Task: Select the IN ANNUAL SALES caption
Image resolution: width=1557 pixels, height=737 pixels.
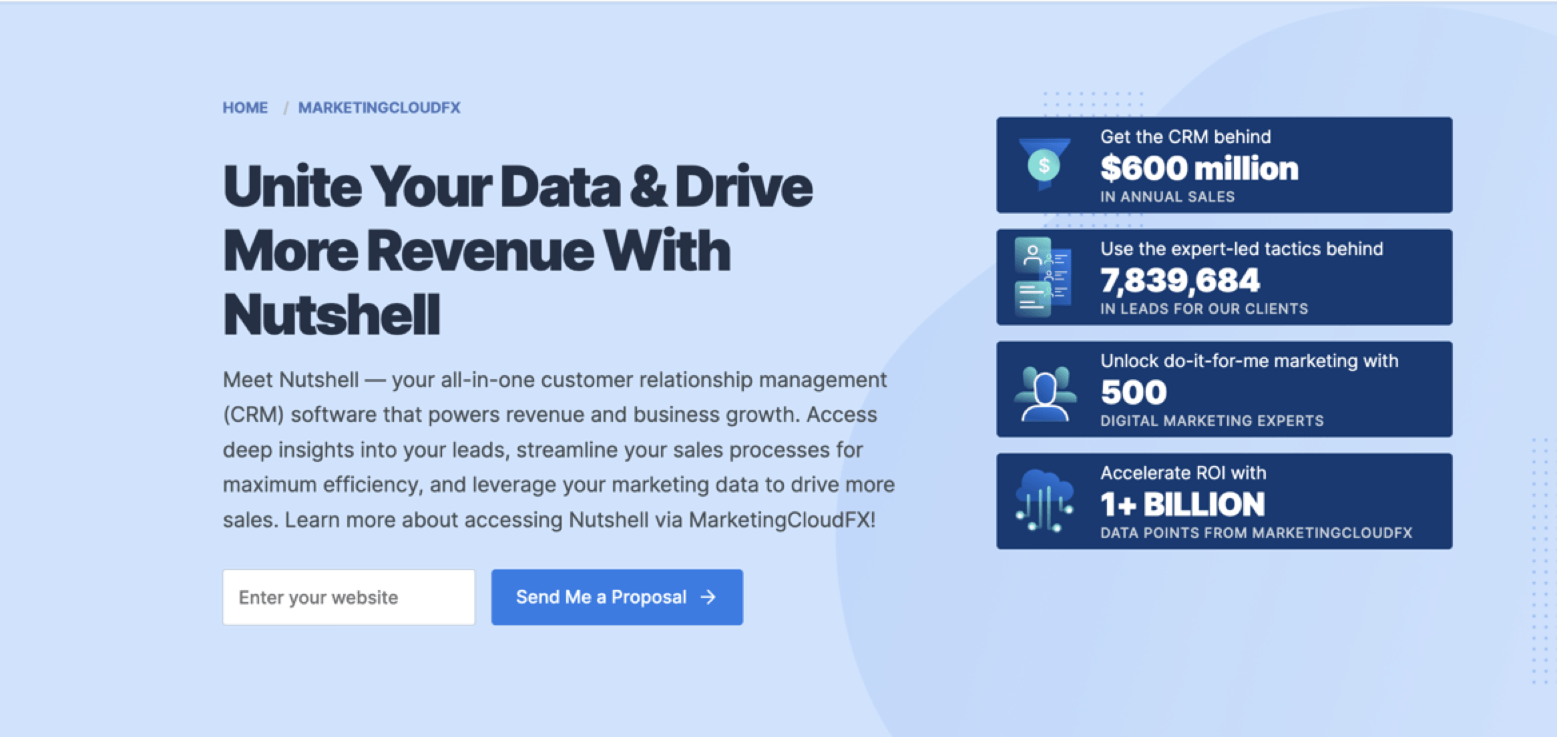Action: pyautogui.click(x=1167, y=197)
